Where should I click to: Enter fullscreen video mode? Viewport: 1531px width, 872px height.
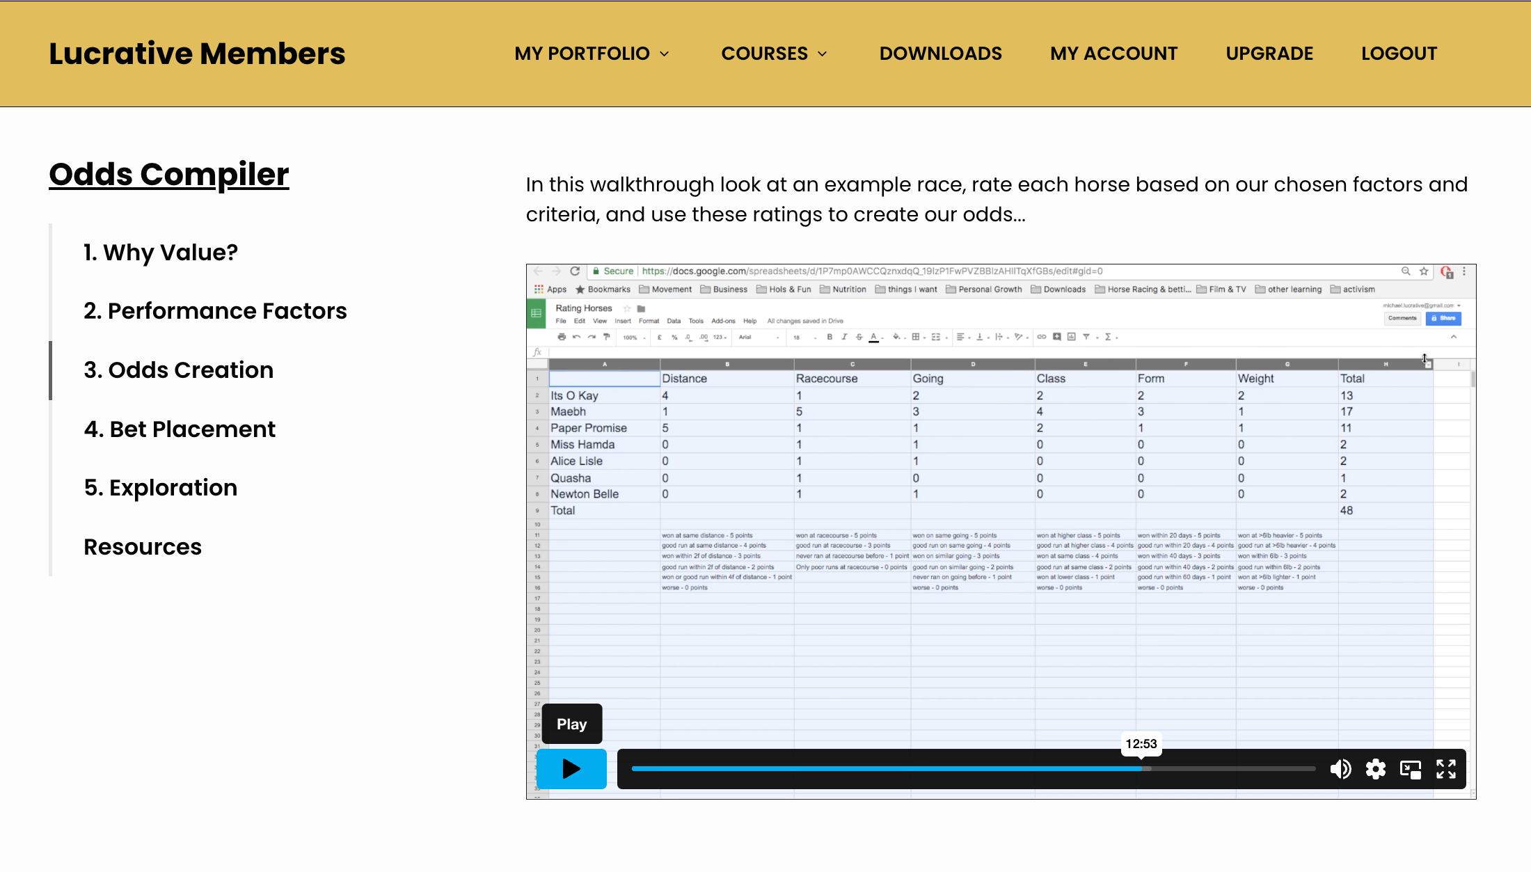pos(1446,769)
